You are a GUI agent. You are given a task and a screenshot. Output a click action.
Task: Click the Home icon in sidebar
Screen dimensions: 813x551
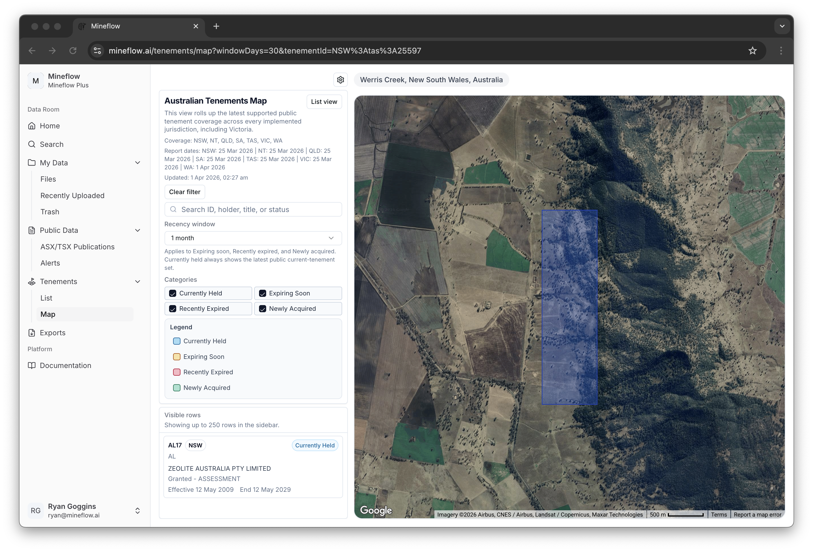(32, 126)
